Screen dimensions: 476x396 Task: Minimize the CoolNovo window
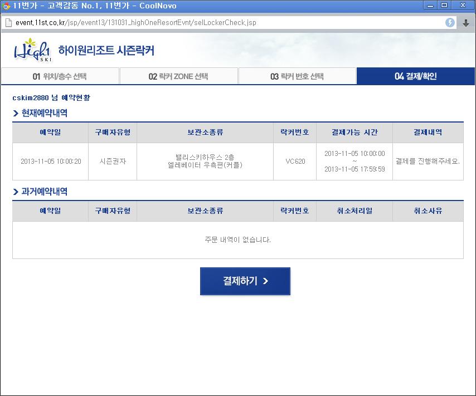[430, 6]
